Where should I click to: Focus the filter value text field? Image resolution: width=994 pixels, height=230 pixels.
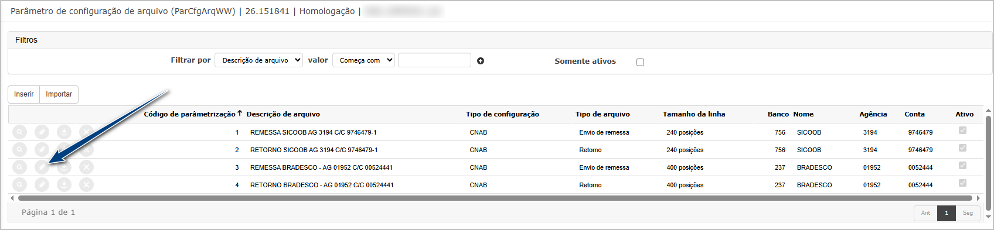[x=434, y=60]
